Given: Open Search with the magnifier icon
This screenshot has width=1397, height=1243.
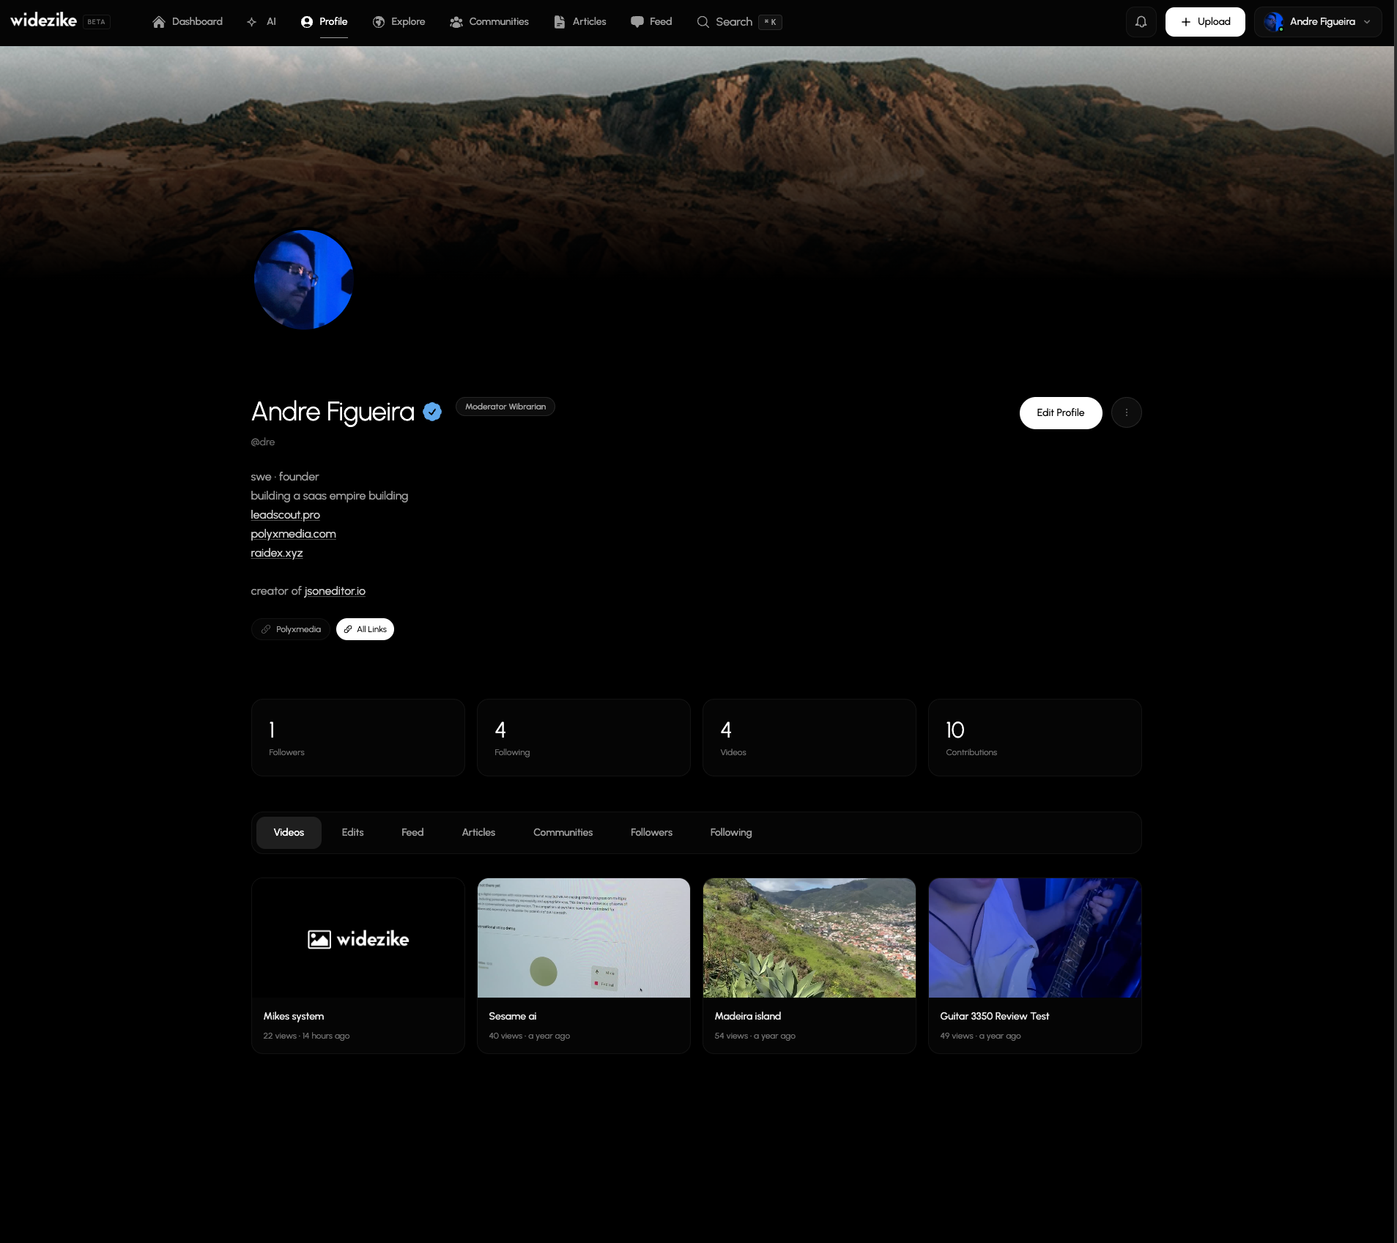Looking at the screenshot, I should 703,21.
